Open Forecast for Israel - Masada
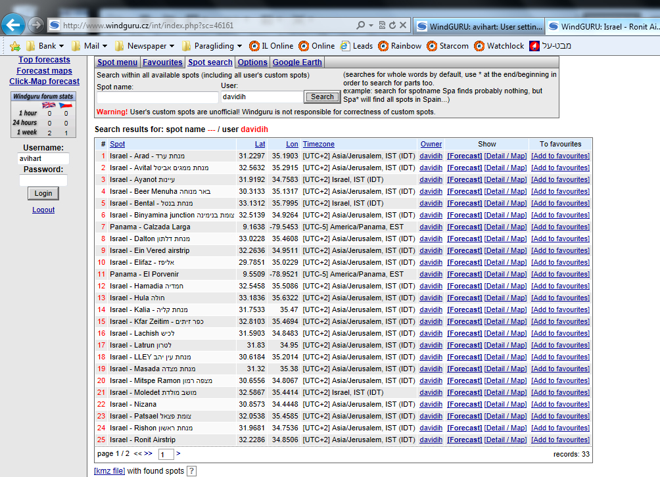Viewport: 660px width, 477px height. [464, 369]
